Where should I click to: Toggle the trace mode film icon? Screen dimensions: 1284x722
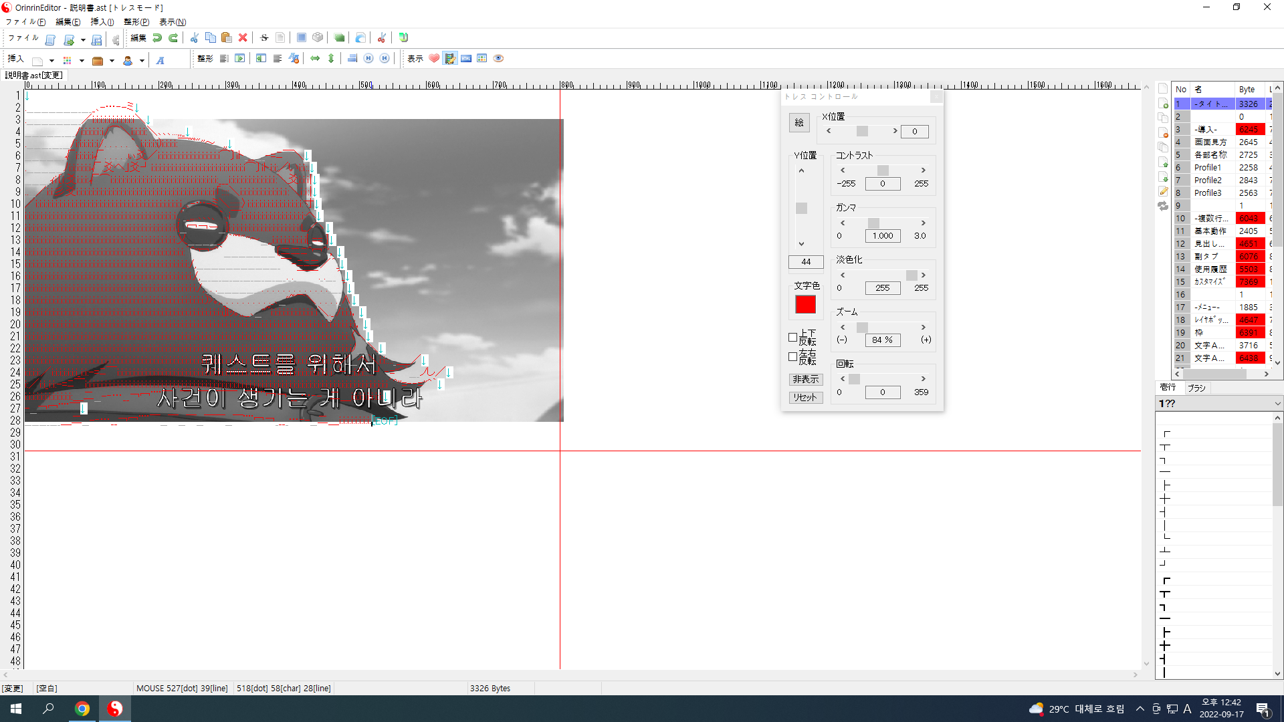tap(450, 59)
